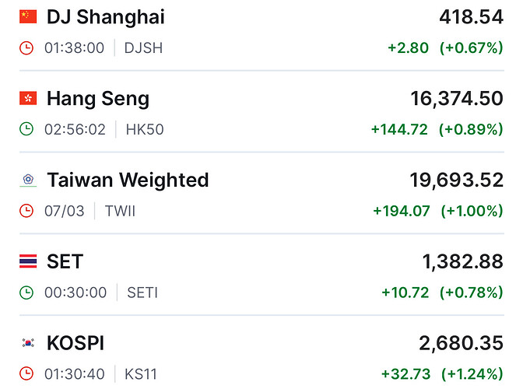The image size is (523, 389).
Task: Click the HK50 ticker symbol
Action: tap(145, 129)
